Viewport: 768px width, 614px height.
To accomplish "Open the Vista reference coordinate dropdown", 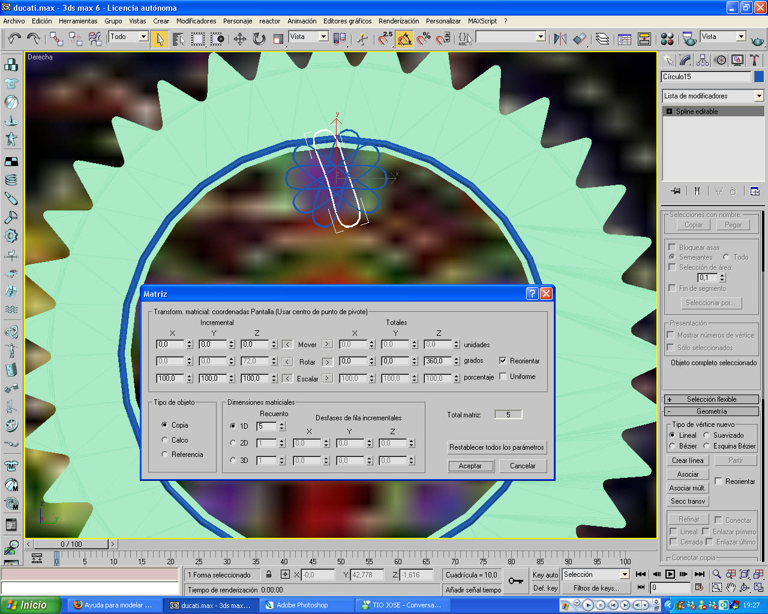I will point(323,37).
